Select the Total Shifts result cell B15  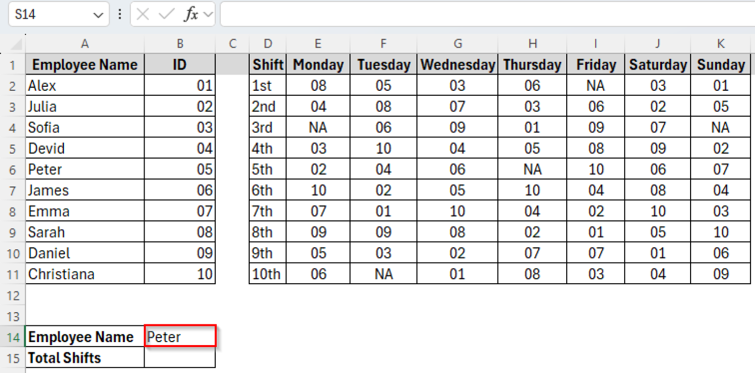point(180,358)
